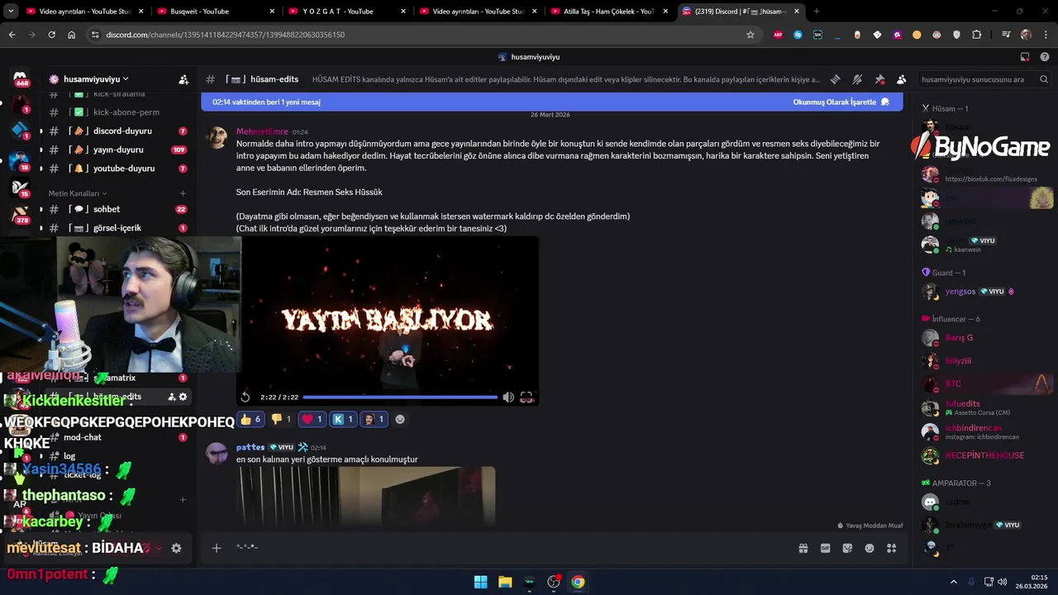The width and height of the screenshot is (1058, 595).
Task: Toggle the thumbs down reaction
Action: tap(281, 419)
